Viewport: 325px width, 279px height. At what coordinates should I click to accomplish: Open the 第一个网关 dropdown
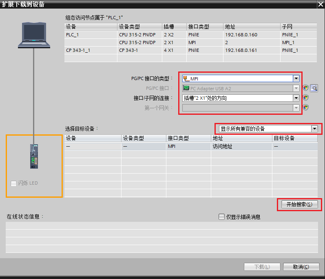[x=296, y=108]
